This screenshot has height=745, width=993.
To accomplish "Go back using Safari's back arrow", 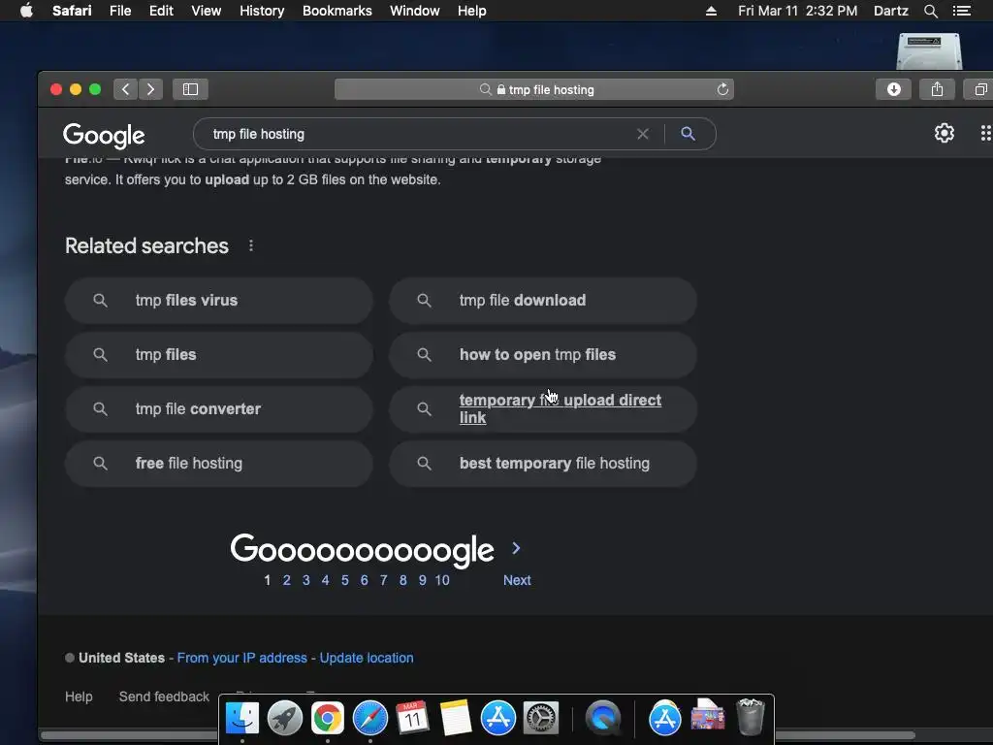I will (x=125, y=89).
